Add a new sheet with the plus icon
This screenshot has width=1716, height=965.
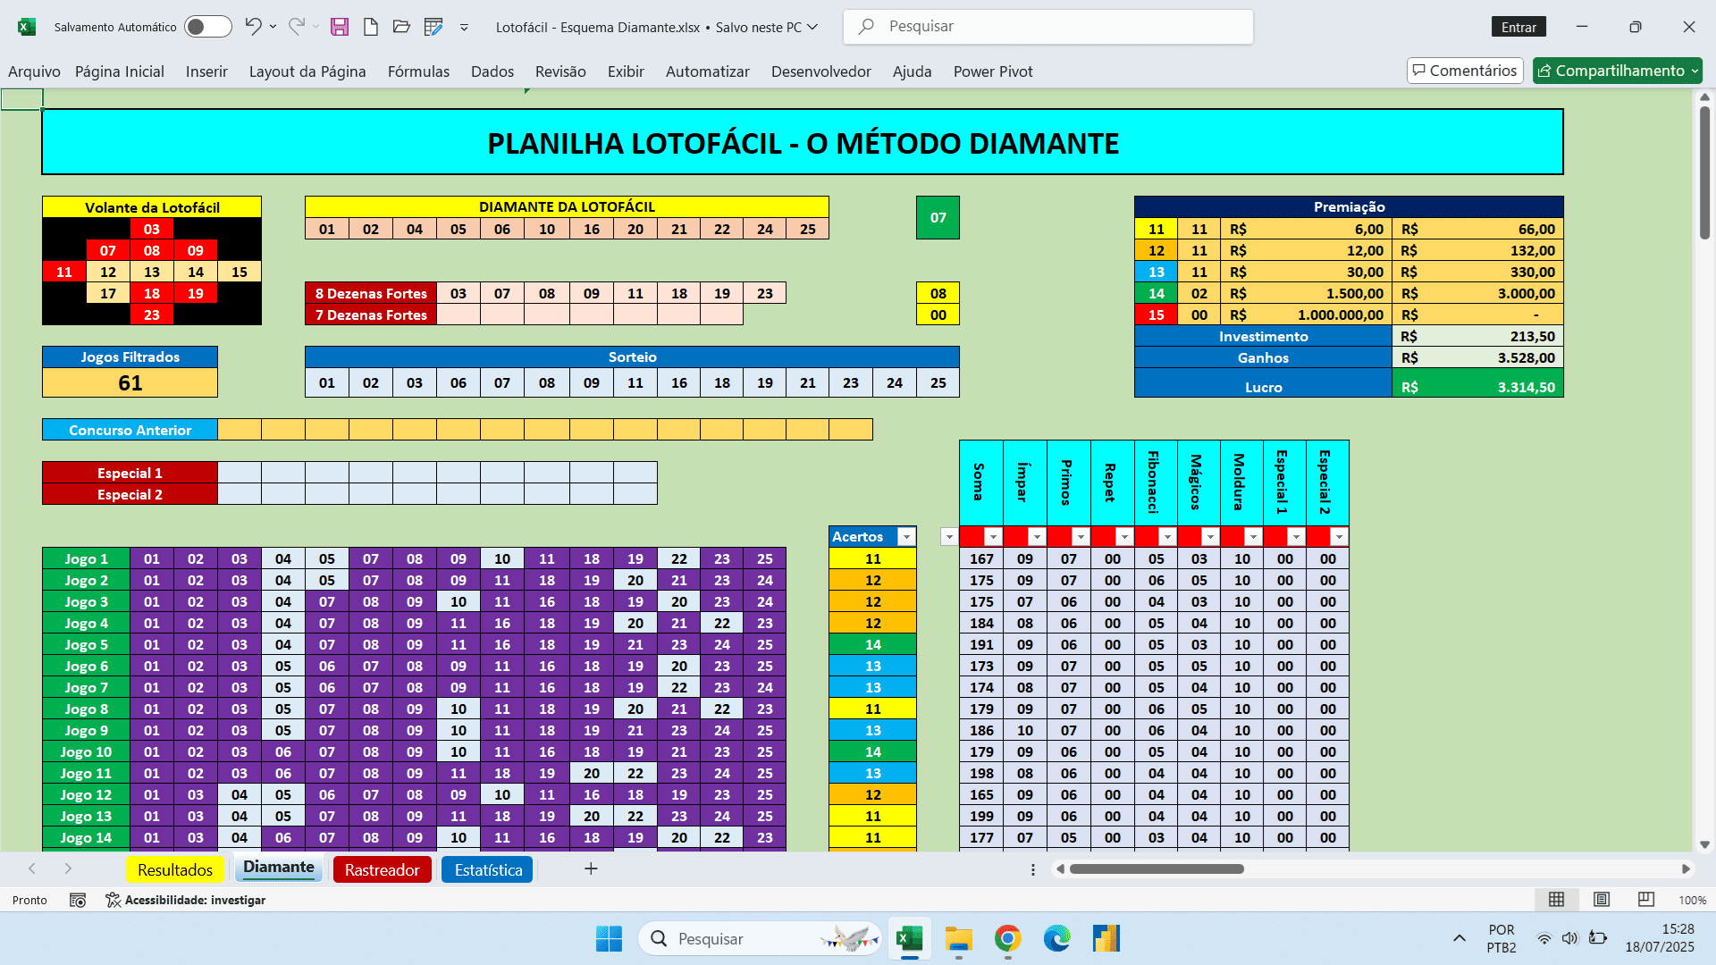pyautogui.click(x=591, y=868)
